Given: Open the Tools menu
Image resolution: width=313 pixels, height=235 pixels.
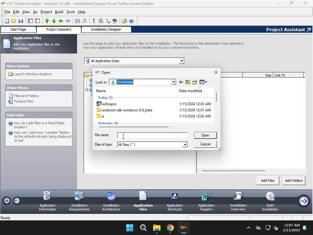Looking at the screenshot, I should pyautogui.click(x=71, y=12).
